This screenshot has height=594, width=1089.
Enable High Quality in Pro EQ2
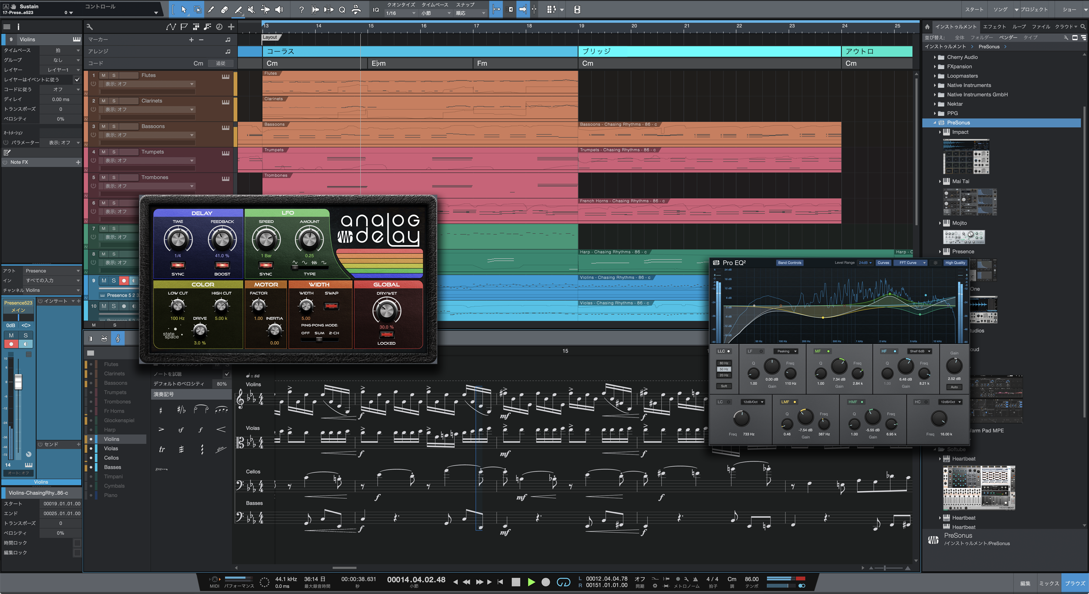point(955,263)
